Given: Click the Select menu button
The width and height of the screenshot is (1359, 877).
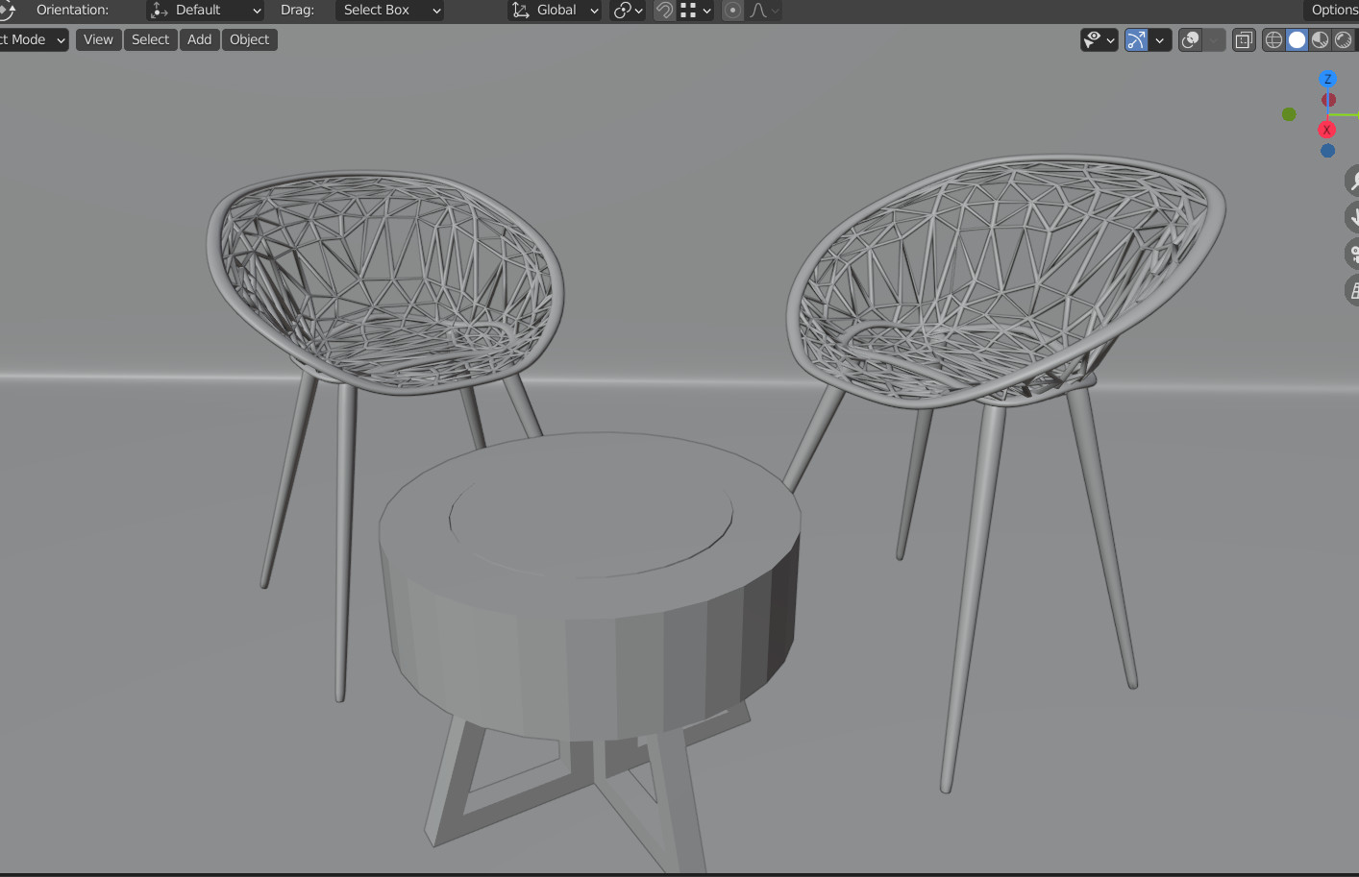Looking at the screenshot, I should [150, 39].
